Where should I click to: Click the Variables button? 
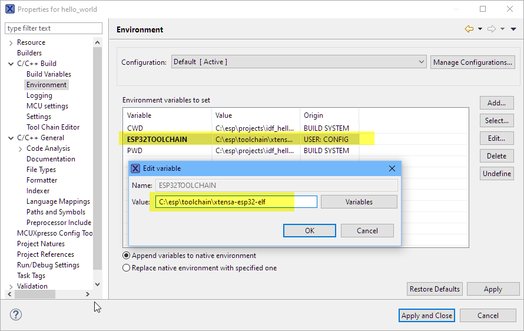(x=359, y=202)
